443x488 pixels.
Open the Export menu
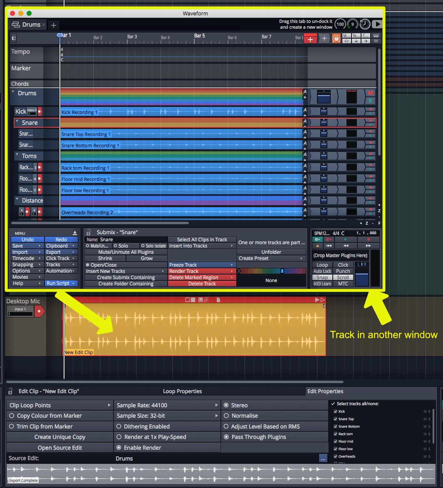(61, 252)
